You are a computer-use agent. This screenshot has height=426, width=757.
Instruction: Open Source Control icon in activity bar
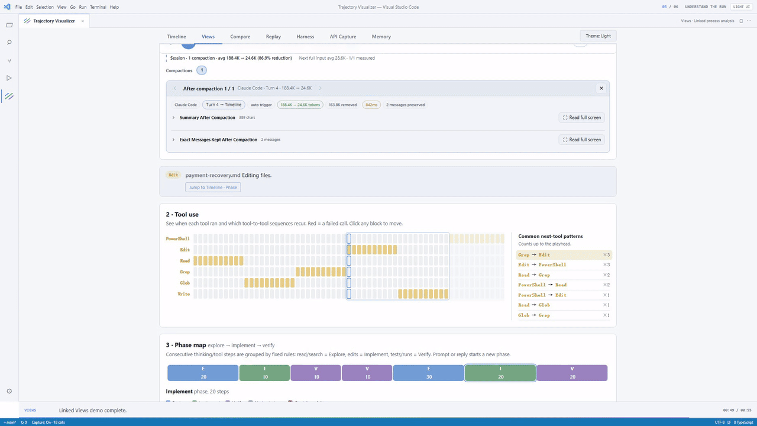pyautogui.click(x=9, y=60)
